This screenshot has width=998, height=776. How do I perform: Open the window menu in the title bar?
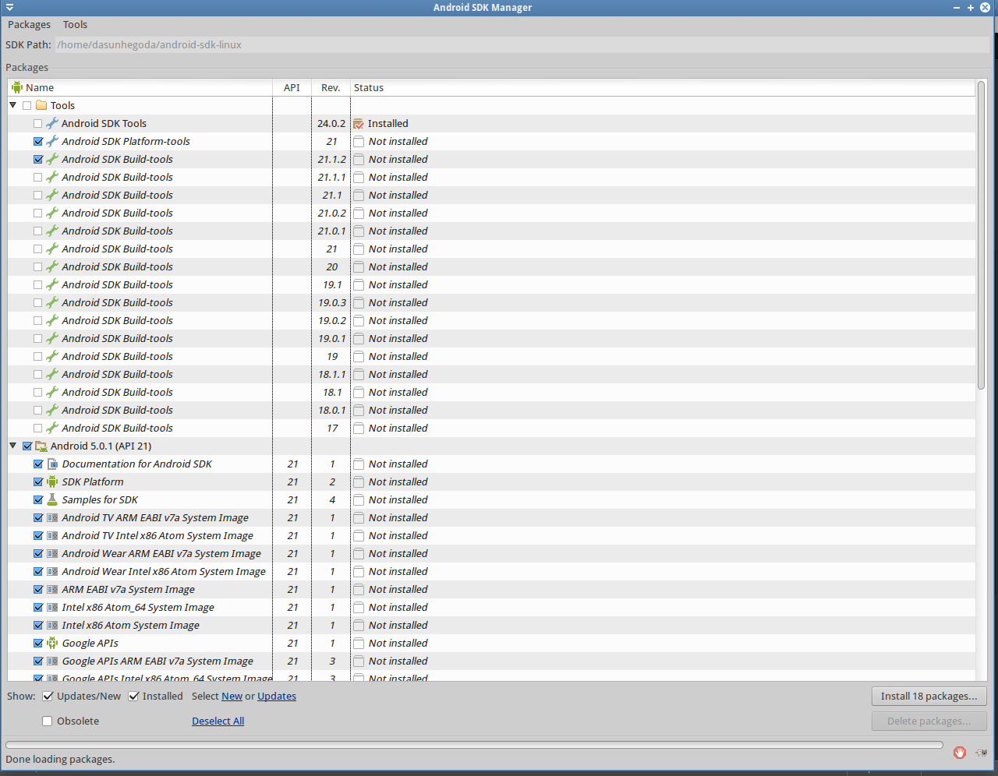(x=9, y=7)
